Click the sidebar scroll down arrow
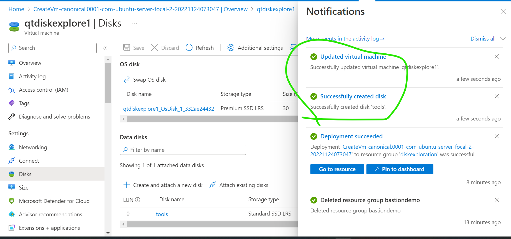 [108, 233]
